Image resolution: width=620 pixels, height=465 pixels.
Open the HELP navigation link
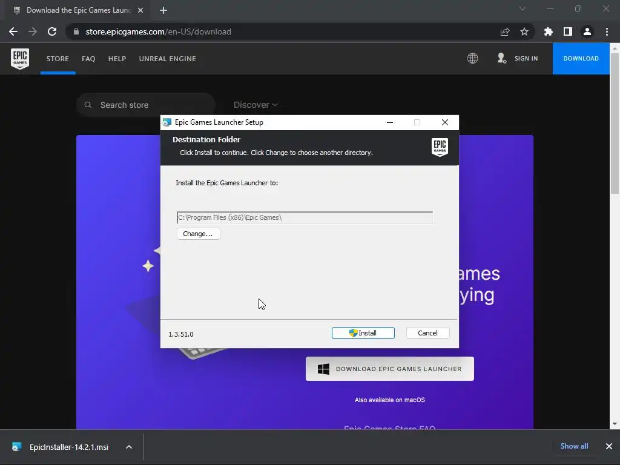pos(117,59)
